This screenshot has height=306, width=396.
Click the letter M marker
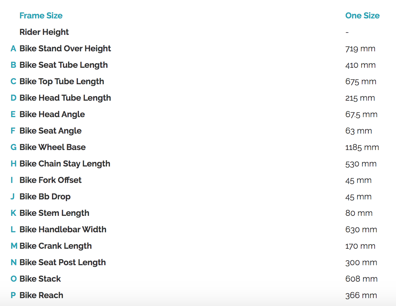(14, 246)
